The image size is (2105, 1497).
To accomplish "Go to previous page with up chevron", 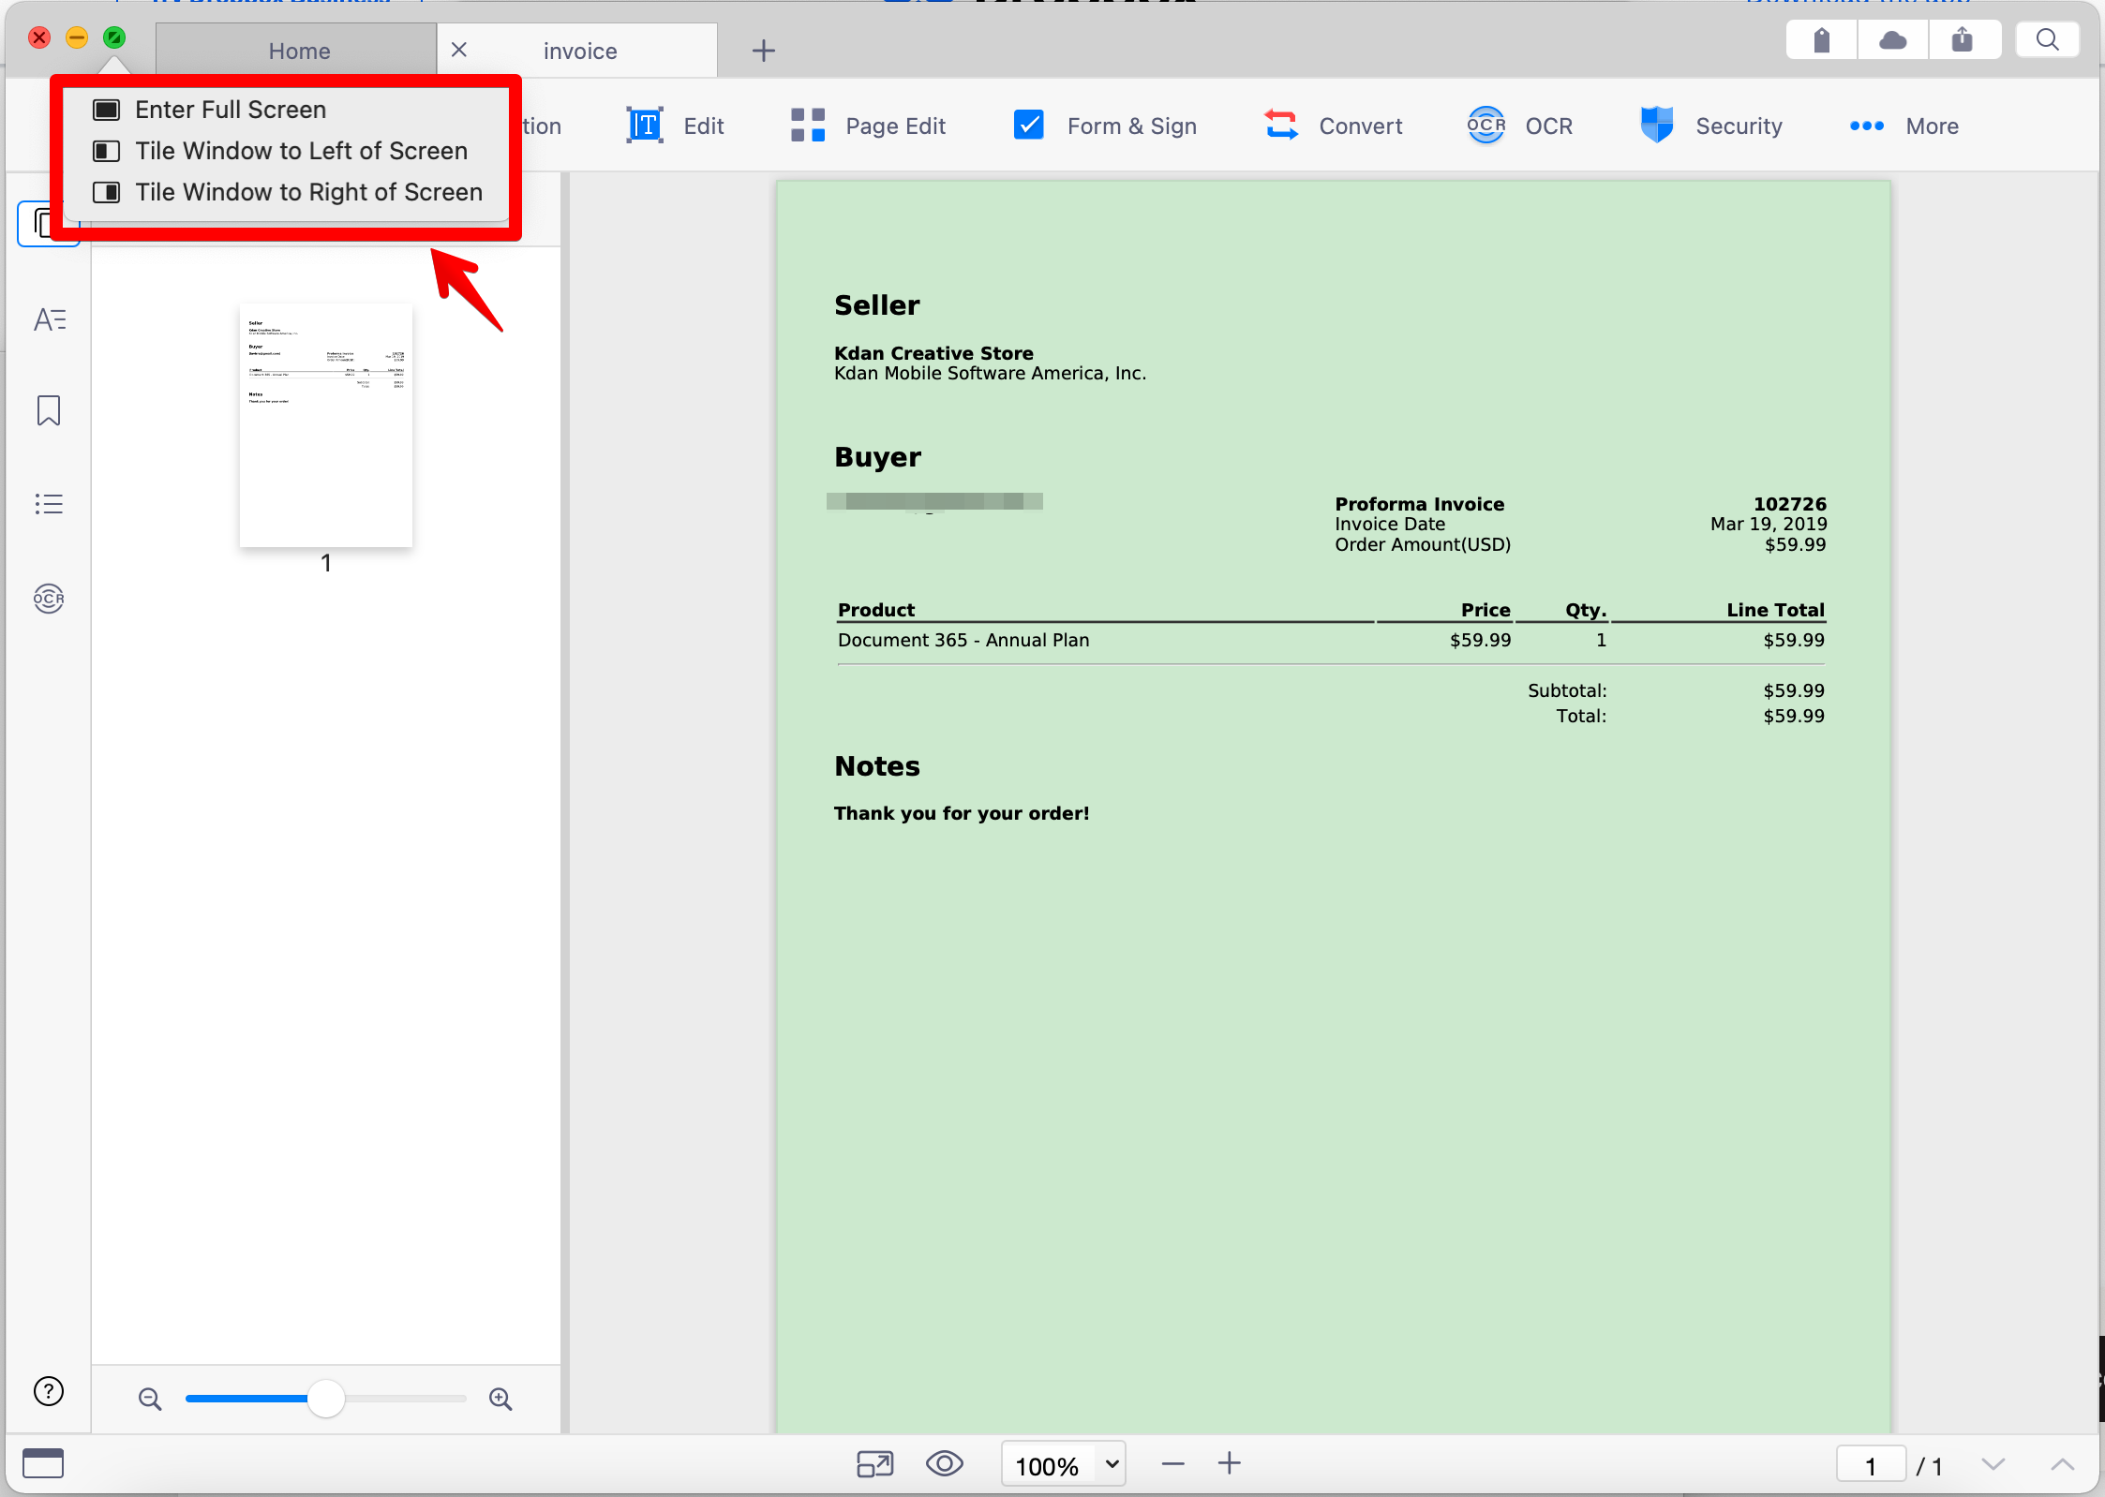I will pyautogui.click(x=2063, y=1464).
